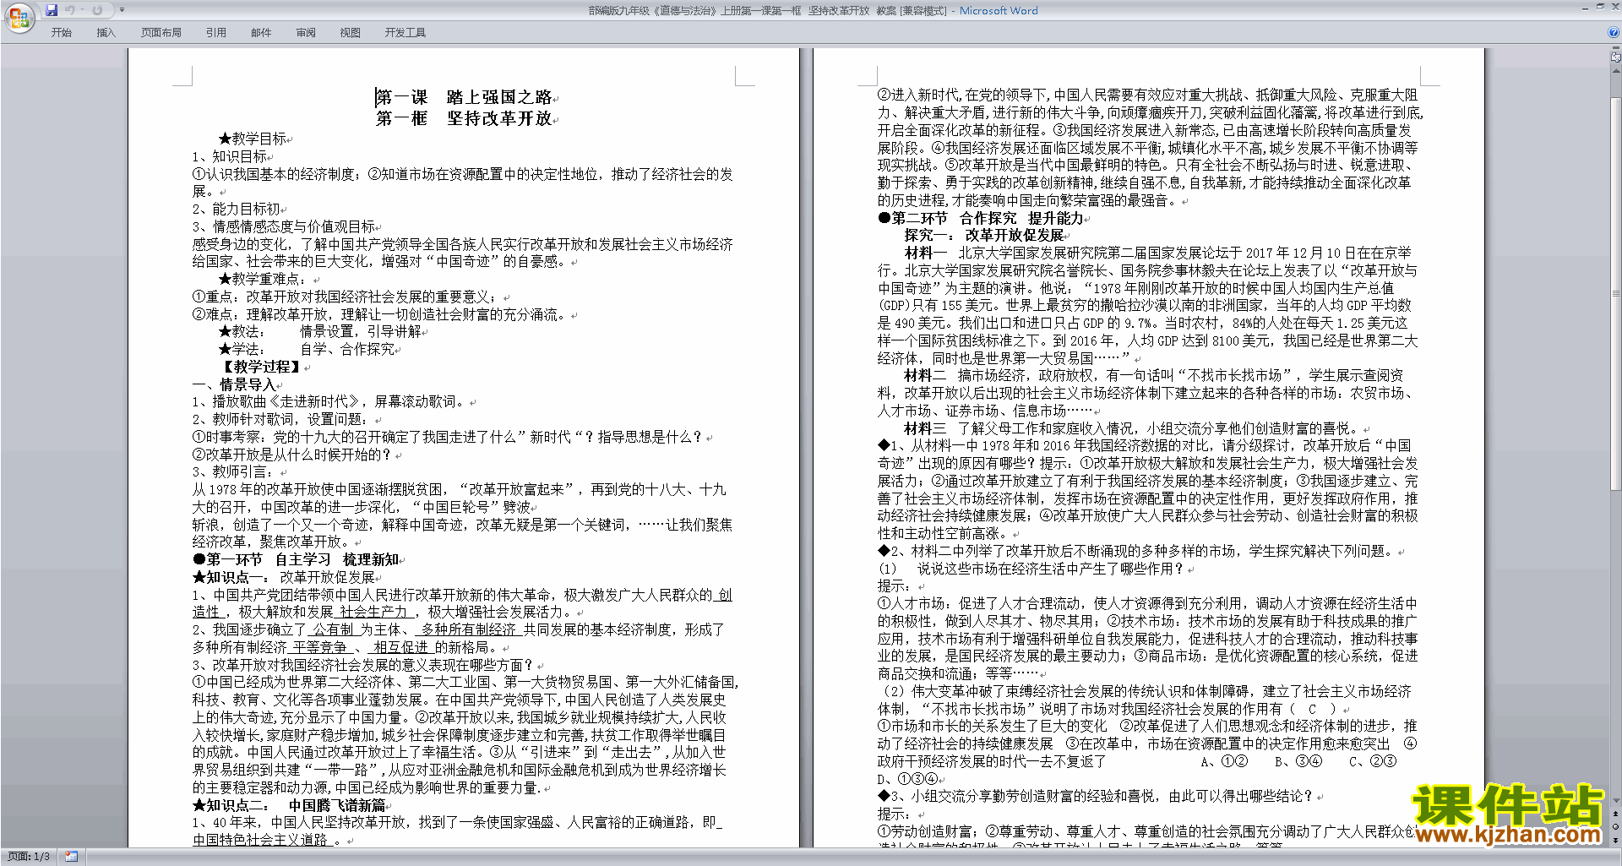
Task: Click the 材料一 paragraph label
Action: click(925, 253)
